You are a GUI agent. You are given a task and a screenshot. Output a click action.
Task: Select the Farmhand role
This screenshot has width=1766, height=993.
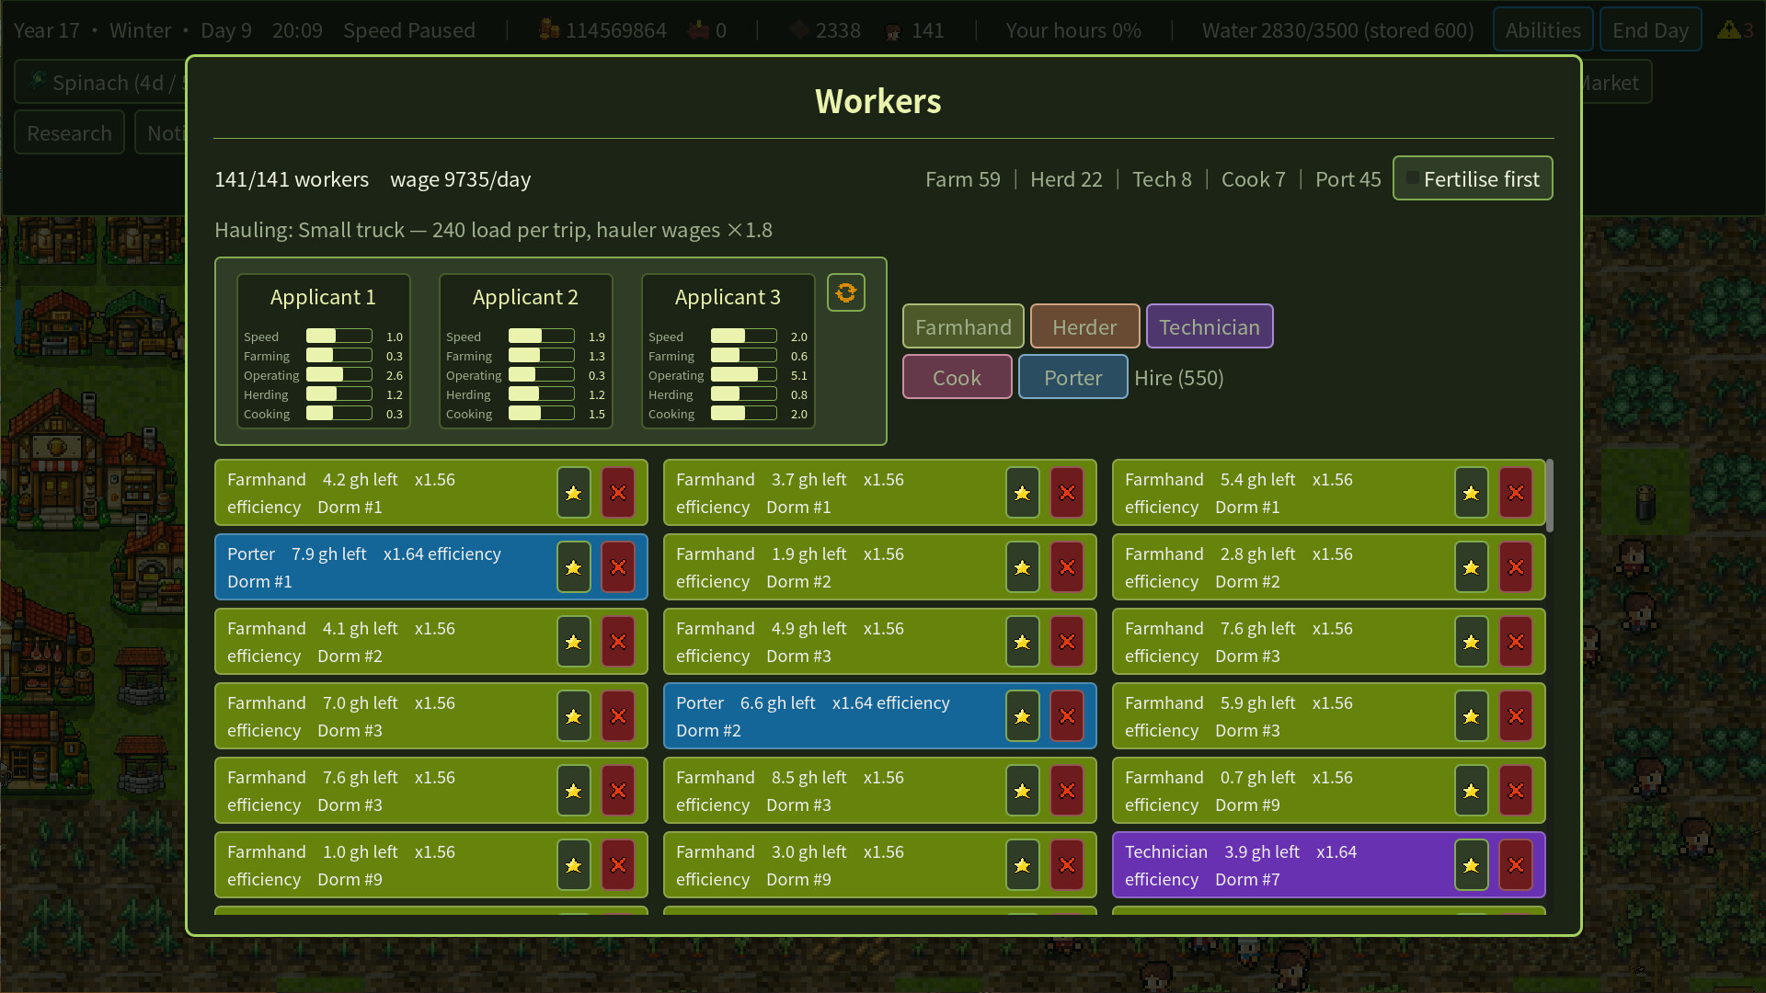(963, 326)
